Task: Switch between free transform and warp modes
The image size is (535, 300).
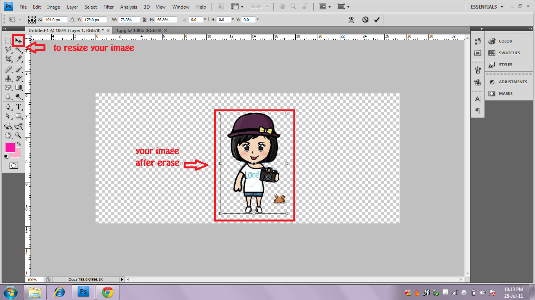Action: (x=351, y=20)
